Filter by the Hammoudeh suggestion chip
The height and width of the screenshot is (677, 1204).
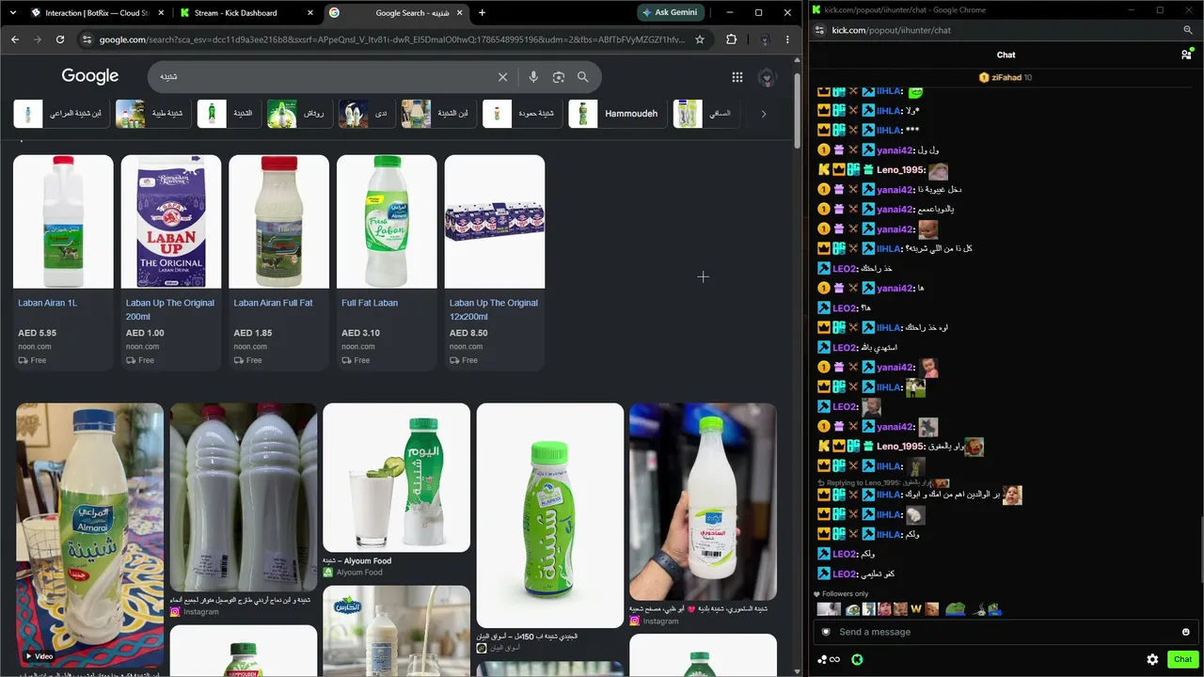click(x=618, y=114)
